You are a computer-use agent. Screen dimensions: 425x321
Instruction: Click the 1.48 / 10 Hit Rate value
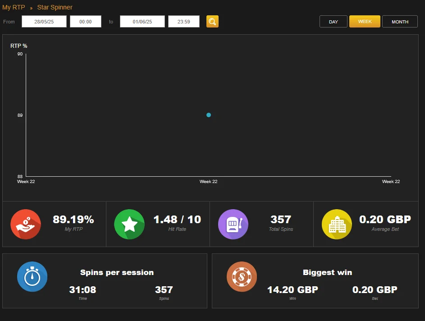point(177,219)
